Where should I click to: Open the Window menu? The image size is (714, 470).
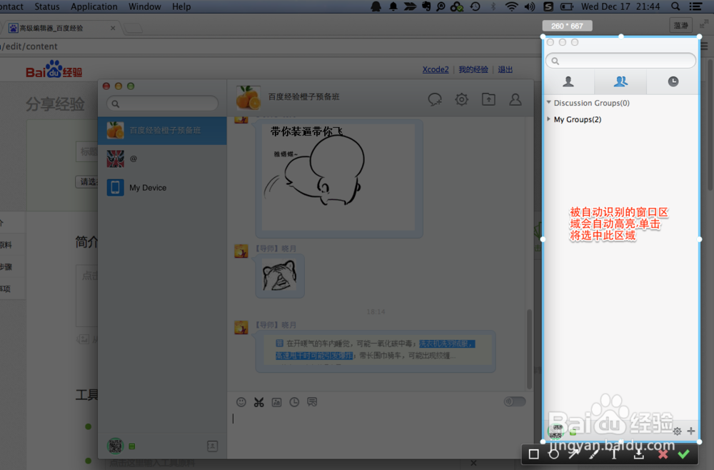point(144,6)
